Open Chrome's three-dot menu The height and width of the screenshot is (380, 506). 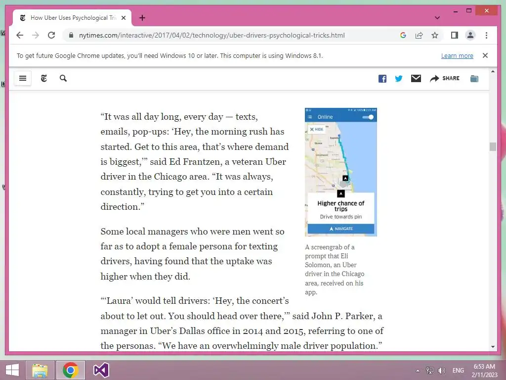[486, 35]
